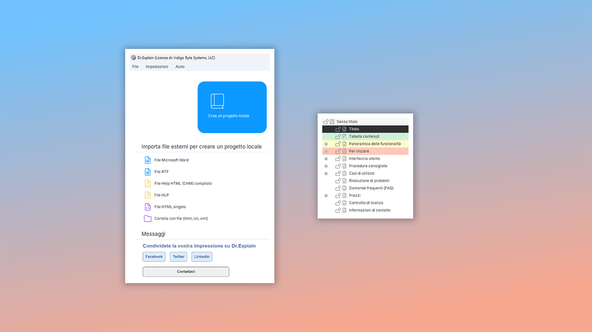Open the Cartella con file folder icon

pos(147,218)
